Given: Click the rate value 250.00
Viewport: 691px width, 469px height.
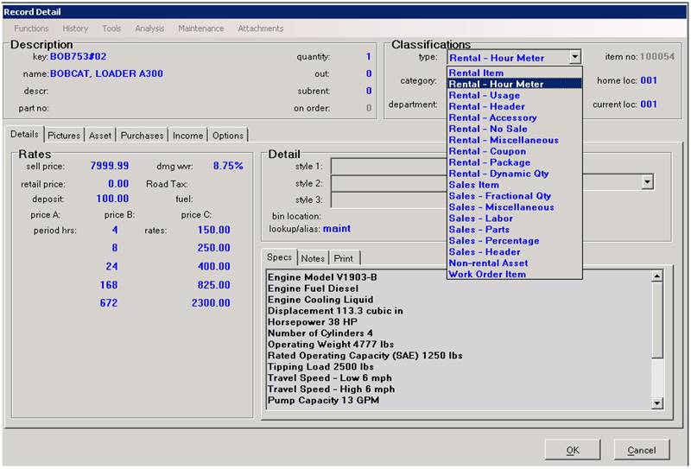Looking at the screenshot, I should coord(213,248).
